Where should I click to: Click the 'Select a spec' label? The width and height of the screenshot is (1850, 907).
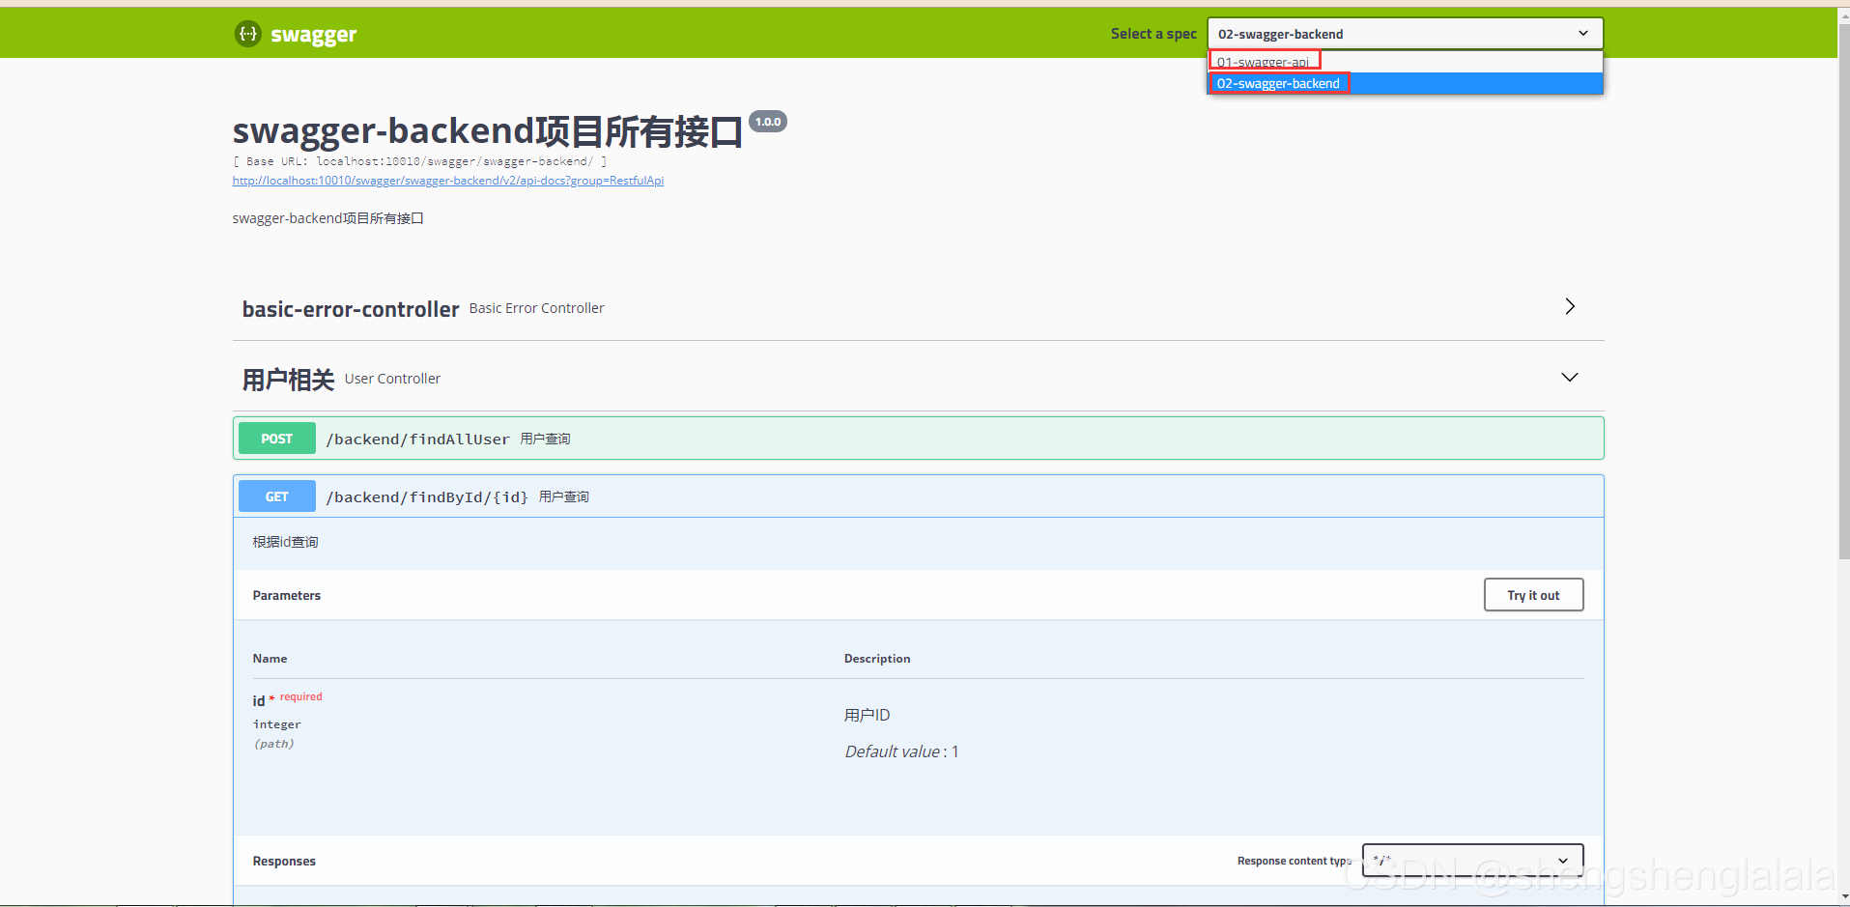(x=1153, y=34)
